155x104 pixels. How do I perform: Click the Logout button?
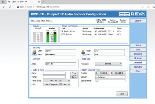coord(138,21)
